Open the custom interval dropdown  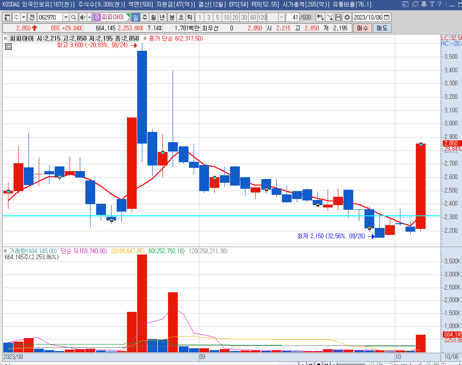coord(281,17)
